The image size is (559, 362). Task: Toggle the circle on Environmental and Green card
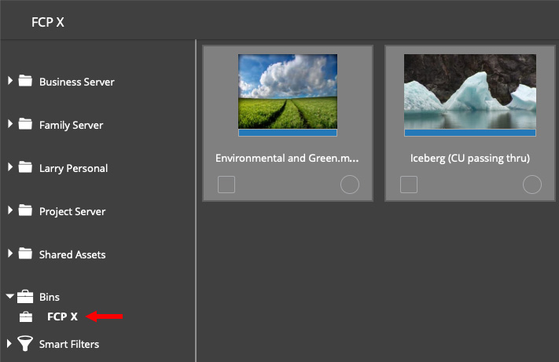pos(350,185)
